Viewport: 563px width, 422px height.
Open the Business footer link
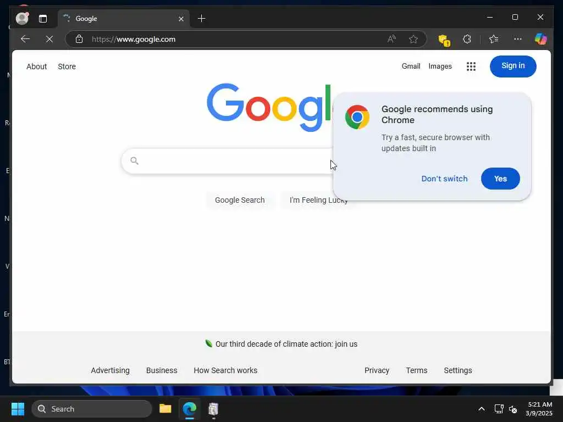[162, 370]
